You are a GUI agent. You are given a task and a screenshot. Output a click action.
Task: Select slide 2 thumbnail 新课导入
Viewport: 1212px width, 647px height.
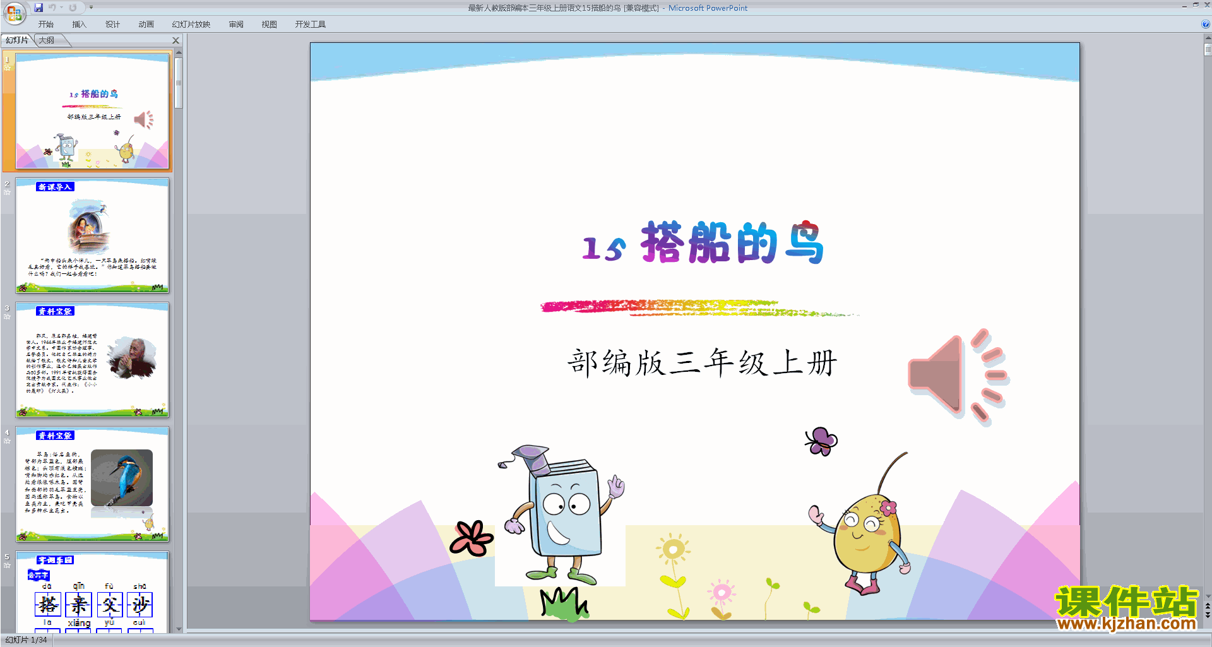92,235
